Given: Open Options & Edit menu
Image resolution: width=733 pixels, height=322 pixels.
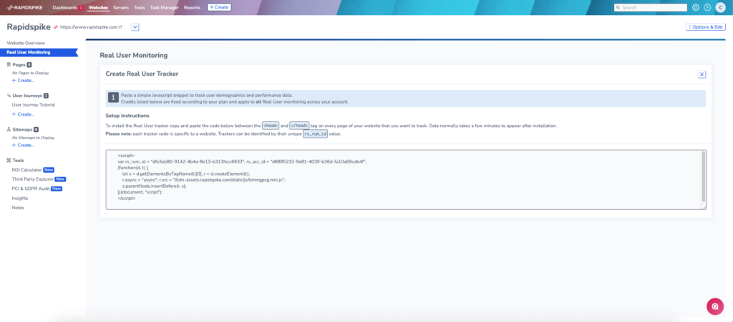Looking at the screenshot, I should coord(705,27).
